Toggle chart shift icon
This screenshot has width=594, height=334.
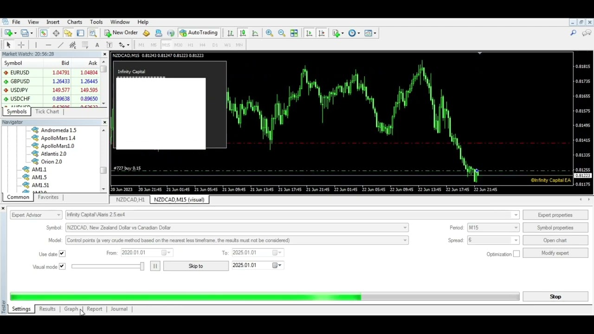click(x=321, y=33)
